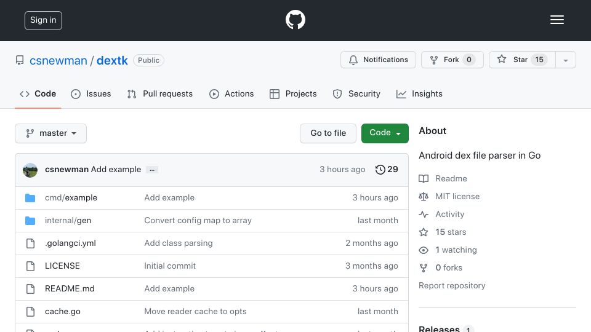Click the repository icon beside csnewman
Image resolution: width=591 pixels, height=332 pixels.
tap(20, 60)
